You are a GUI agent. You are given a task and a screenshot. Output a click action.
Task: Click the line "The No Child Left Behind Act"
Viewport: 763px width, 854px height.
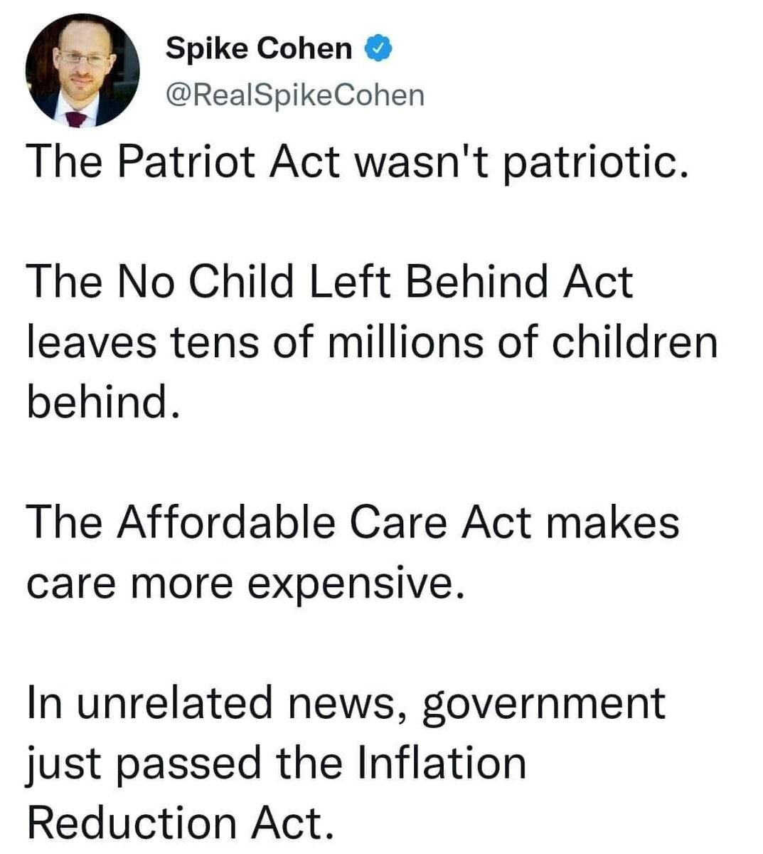329,283
